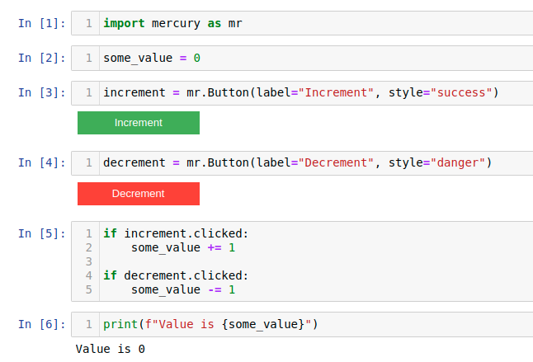Click line number 1 in the import cell

pyautogui.click(x=89, y=23)
